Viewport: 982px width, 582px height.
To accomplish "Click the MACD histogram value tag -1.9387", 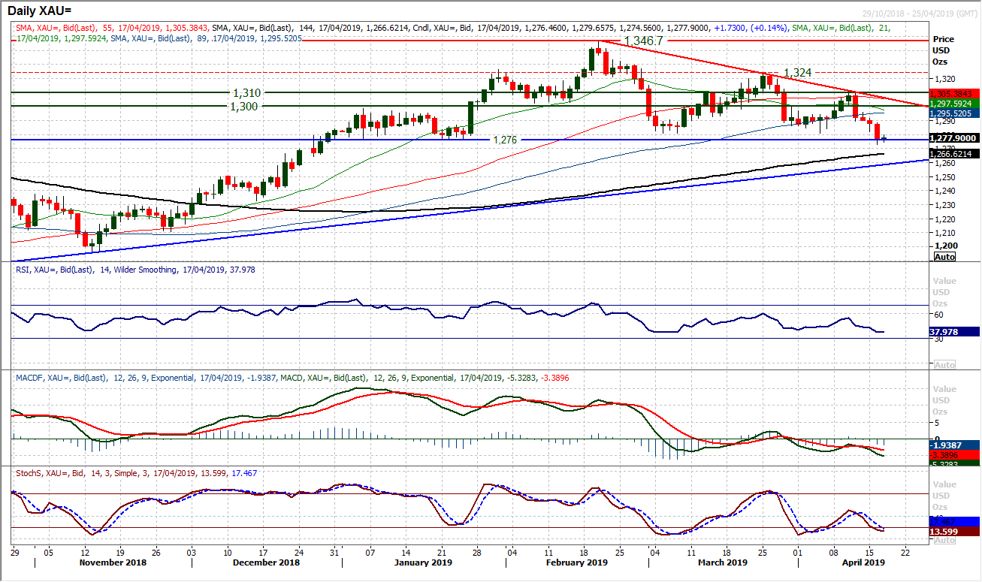I will [x=954, y=445].
